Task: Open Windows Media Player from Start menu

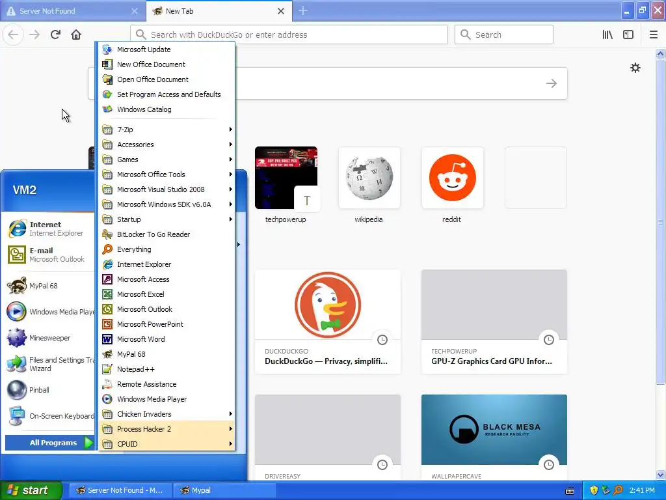Action: [49, 312]
